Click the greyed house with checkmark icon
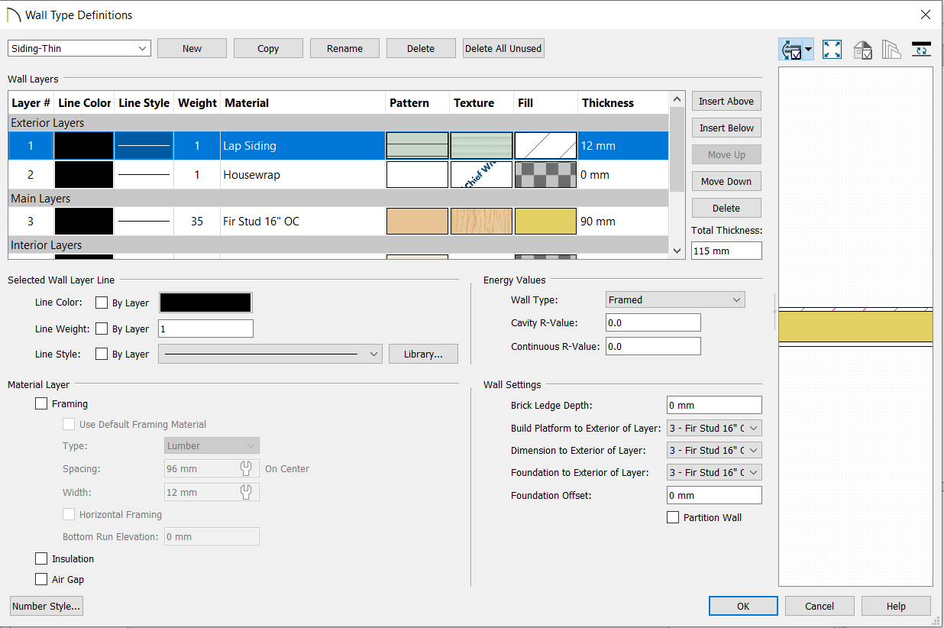This screenshot has width=944, height=628. 862,50
